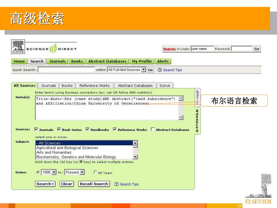The height and width of the screenshot is (208, 277).
Task: Click the question mark icon beside Quick Search tips
Action: click(160, 70)
